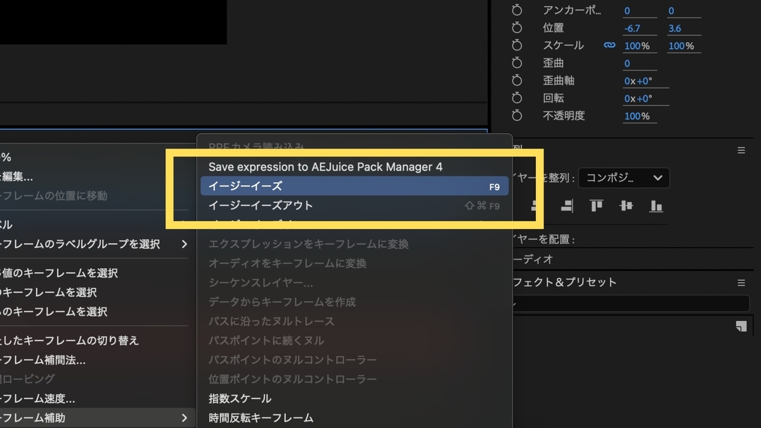Choose 値のキーフレームを選択 item
This screenshot has width=761, height=428.
[x=96, y=273]
